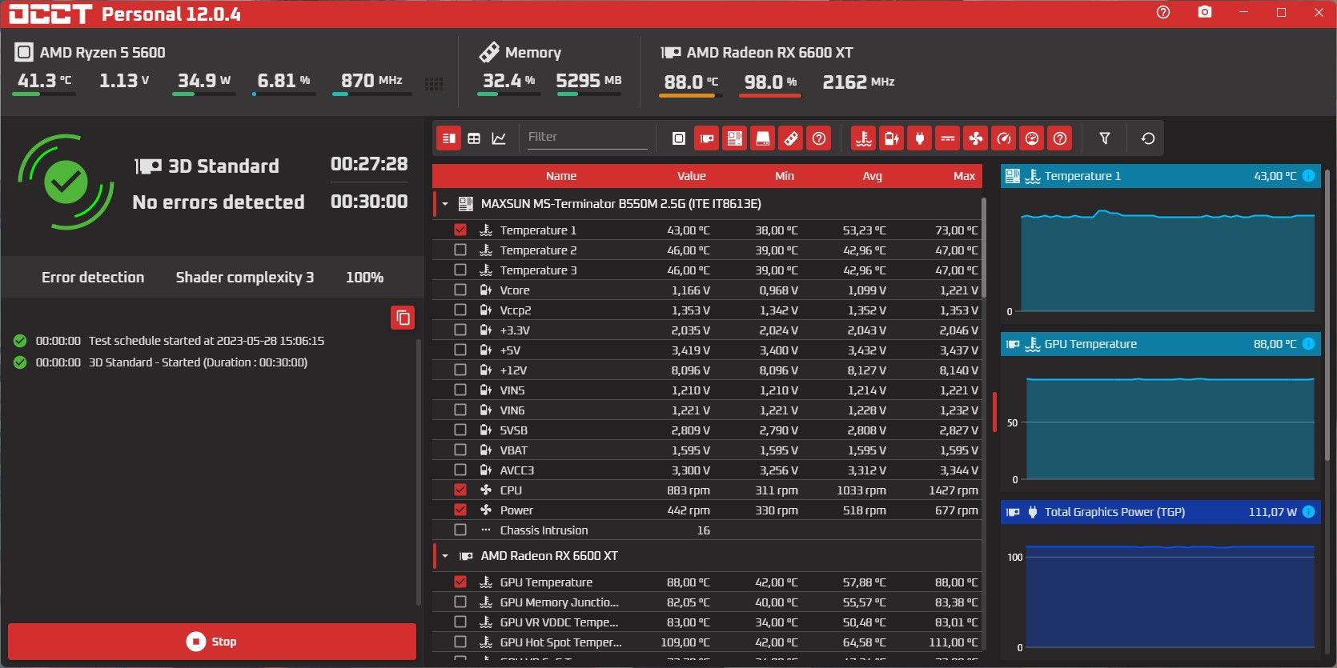1337x668 pixels.
Task: Click the VBAT sensor row name
Action: click(513, 450)
